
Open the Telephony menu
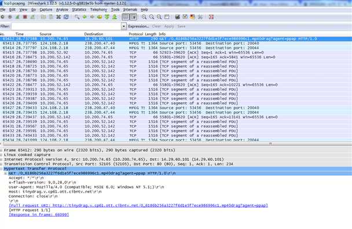pos(99,10)
